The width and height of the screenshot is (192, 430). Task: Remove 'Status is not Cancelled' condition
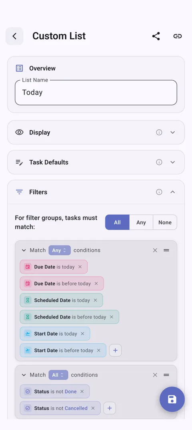(93, 408)
